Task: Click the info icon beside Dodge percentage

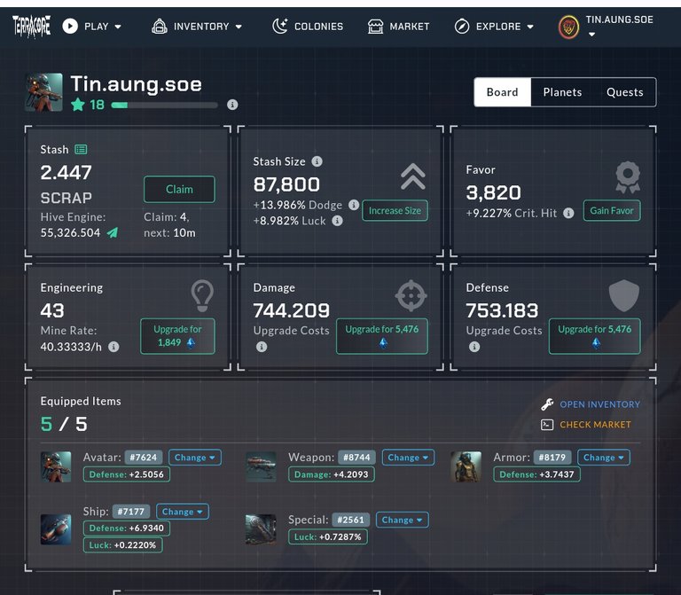Action: tap(354, 205)
